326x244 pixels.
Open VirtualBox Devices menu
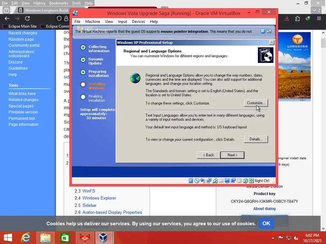[138, 22]
